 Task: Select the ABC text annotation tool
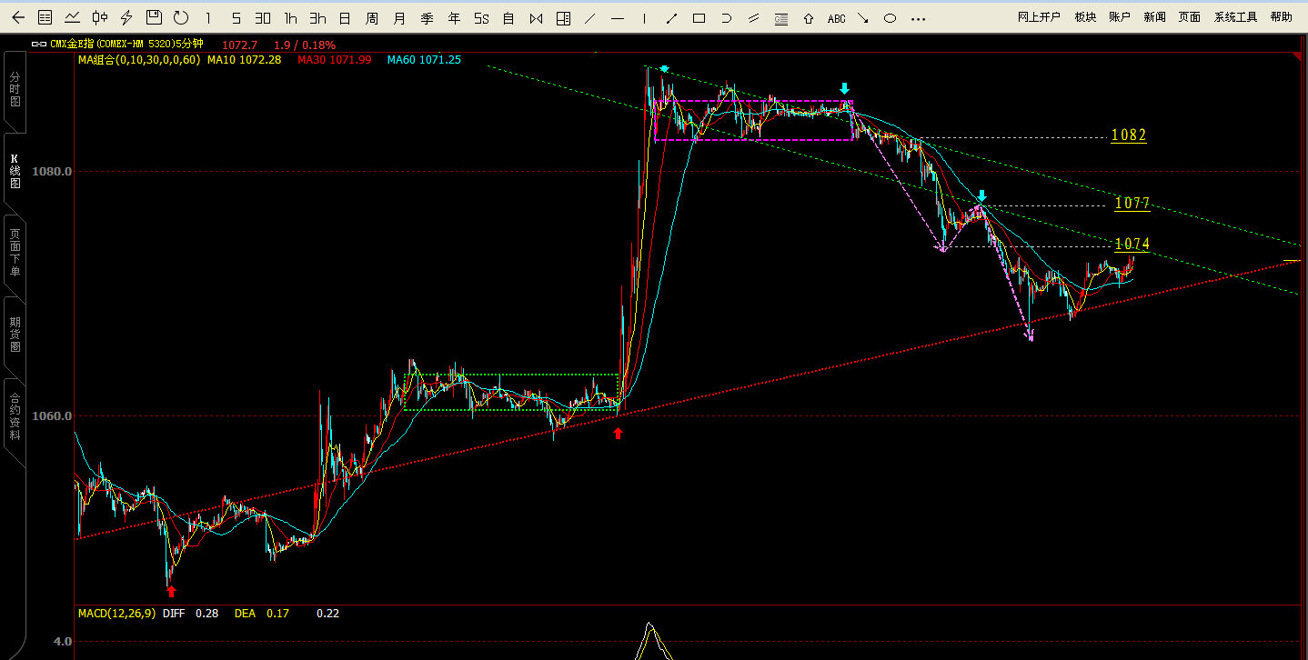836,18
